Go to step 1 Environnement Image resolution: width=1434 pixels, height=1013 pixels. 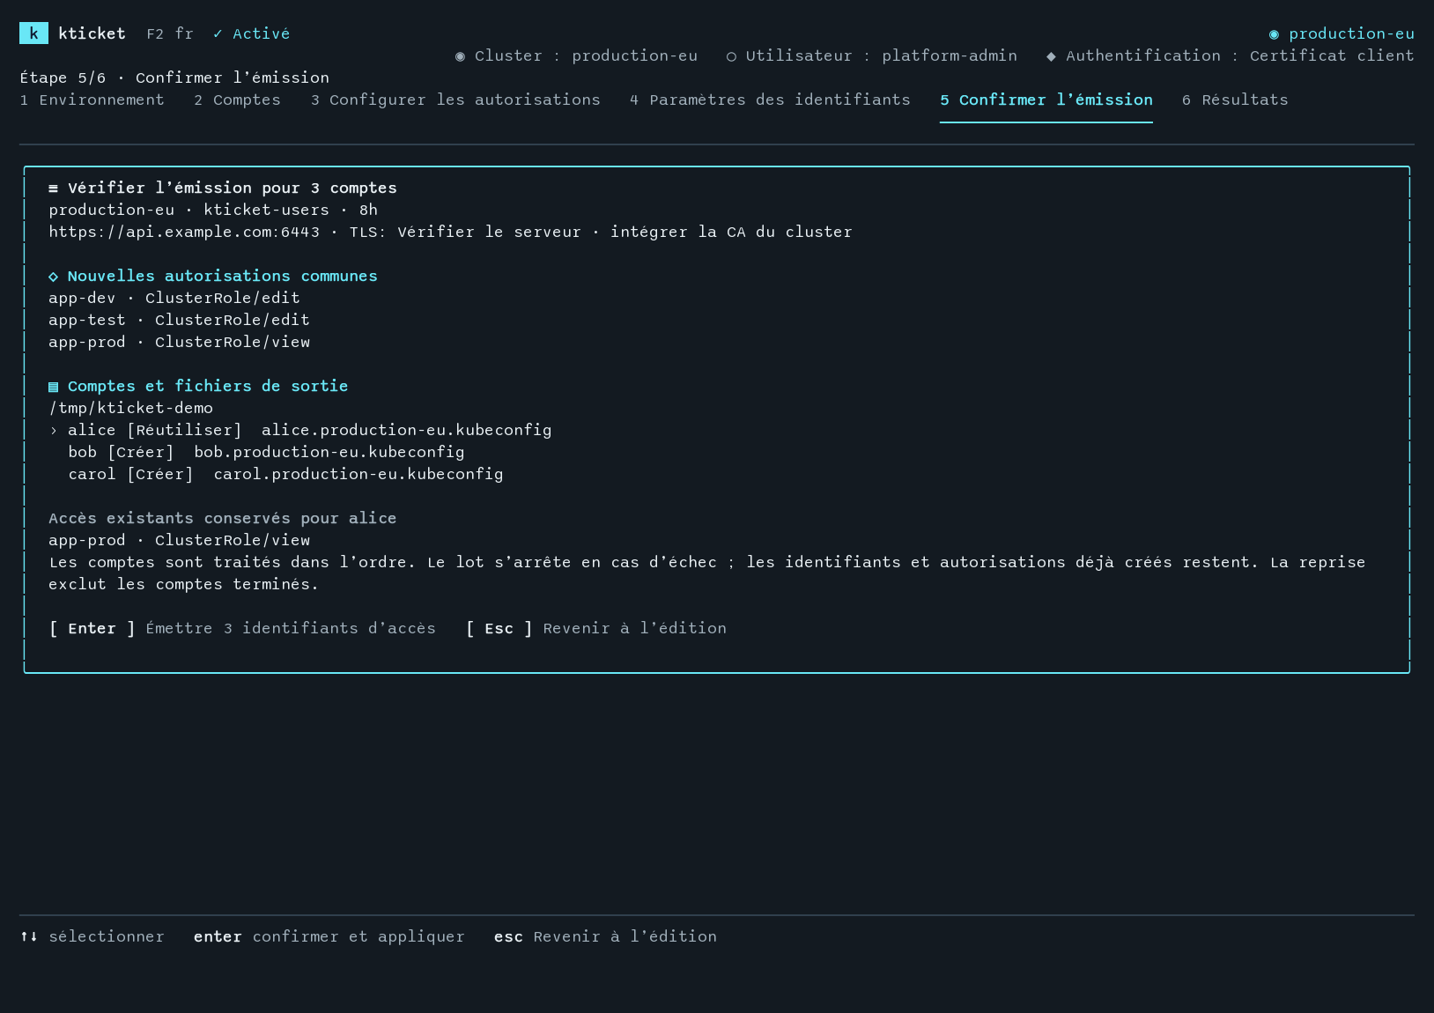pyautogui.click(x=92, y=100)
